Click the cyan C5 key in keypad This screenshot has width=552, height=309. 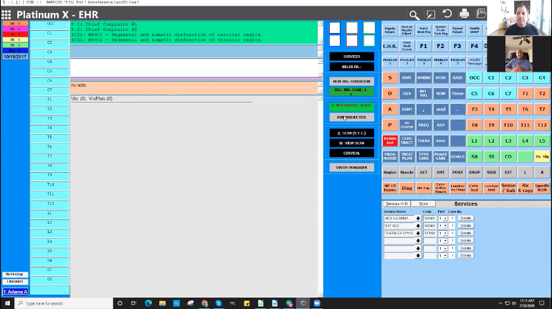474,94
